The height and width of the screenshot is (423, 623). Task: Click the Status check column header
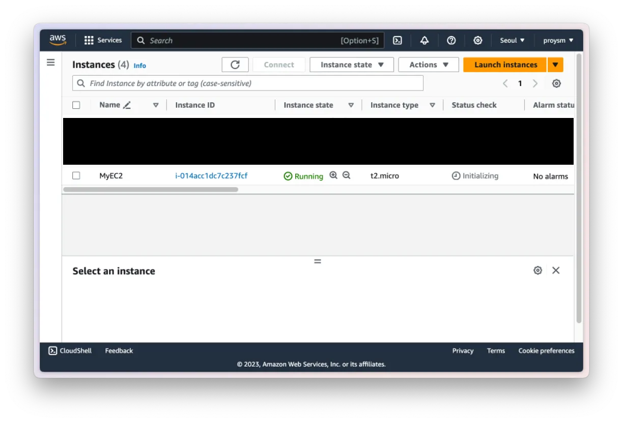pos(474,105)
